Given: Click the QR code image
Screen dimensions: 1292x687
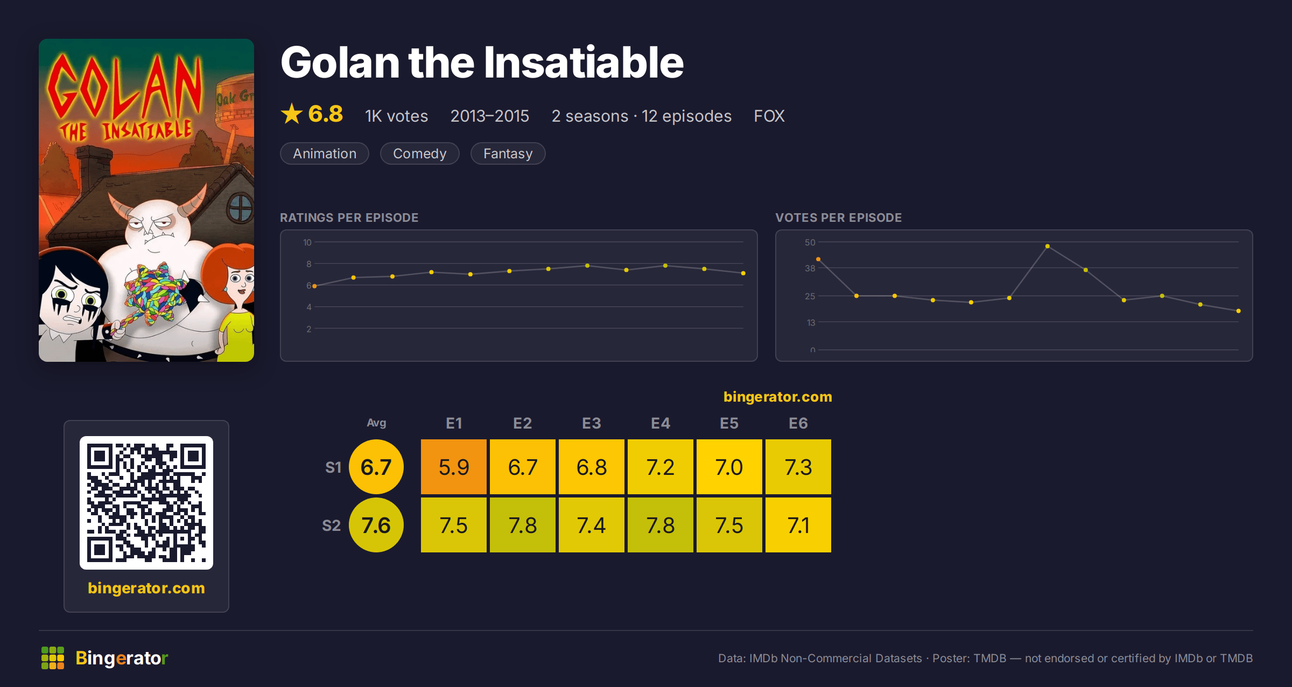Looking at the screenshot, I should pyautogui.click(x=146, y=503).
